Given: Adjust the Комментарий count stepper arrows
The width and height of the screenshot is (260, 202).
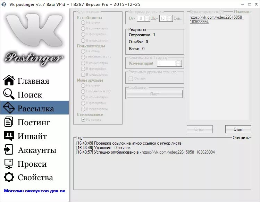Looking at the screenshot, I should click(178, 63).
